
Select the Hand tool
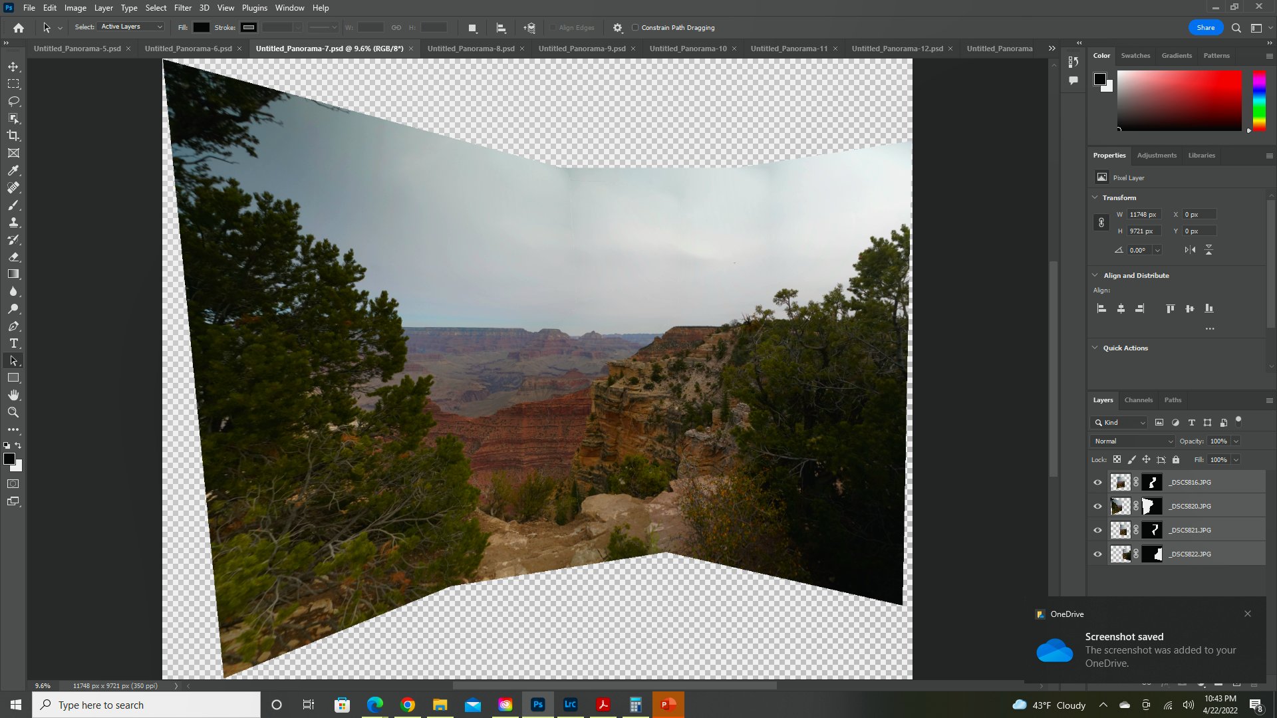tap(13, 395)
